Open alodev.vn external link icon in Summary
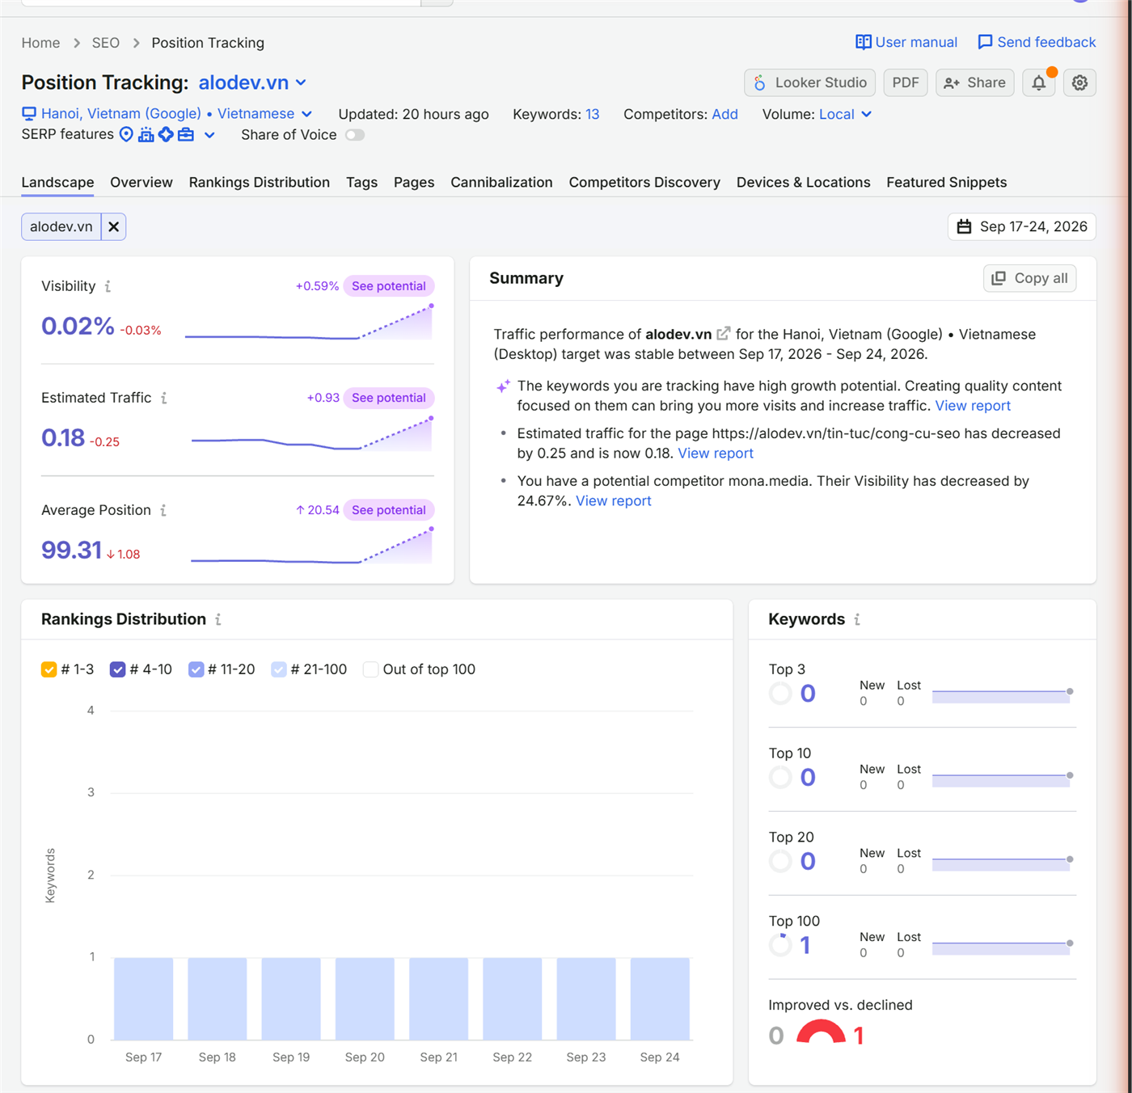1132x1093 pixels. [x=724, y=334]
